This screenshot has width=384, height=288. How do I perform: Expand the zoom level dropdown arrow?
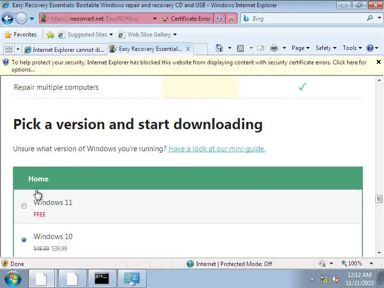(x=371, y=264)
